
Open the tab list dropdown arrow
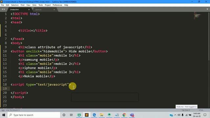click(x=207, y=9)
